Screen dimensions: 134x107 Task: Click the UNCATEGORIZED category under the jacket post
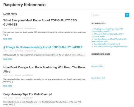(x=31, y=51)
